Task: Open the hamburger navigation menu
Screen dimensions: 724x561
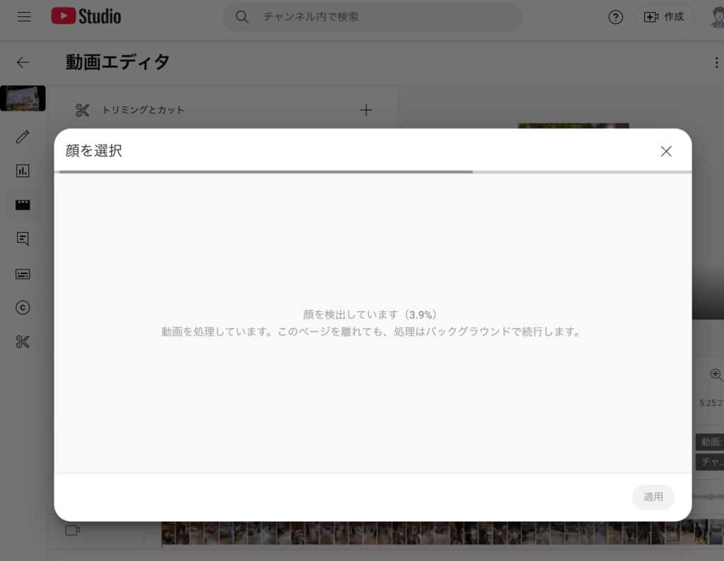Action: [24, 17]
